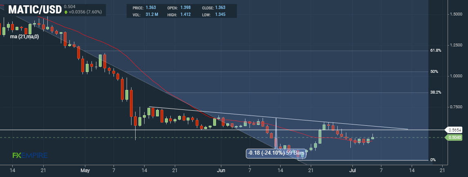Click the 50% Fibonacci level label
Screen dimensions: 468x177
click(x=434, y=72)
